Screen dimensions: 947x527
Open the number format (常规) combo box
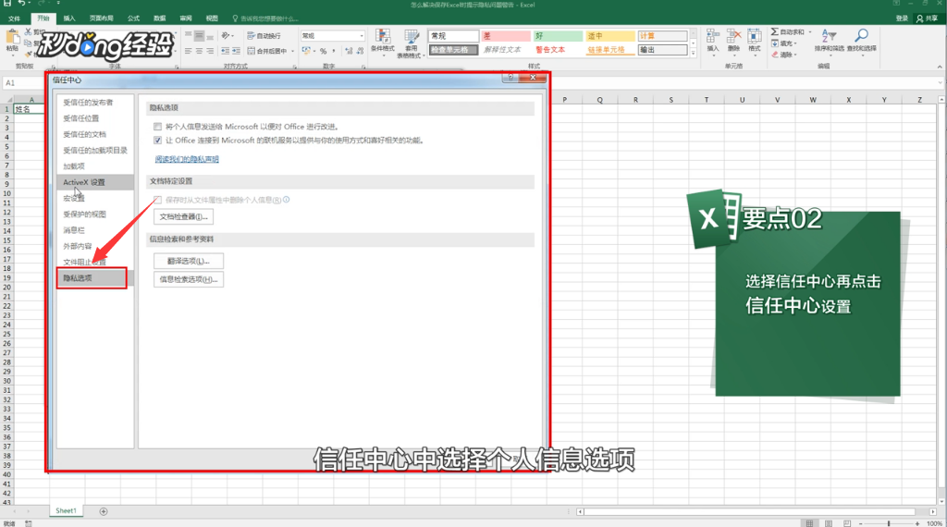pyautogui.click(x=332, y=36)
